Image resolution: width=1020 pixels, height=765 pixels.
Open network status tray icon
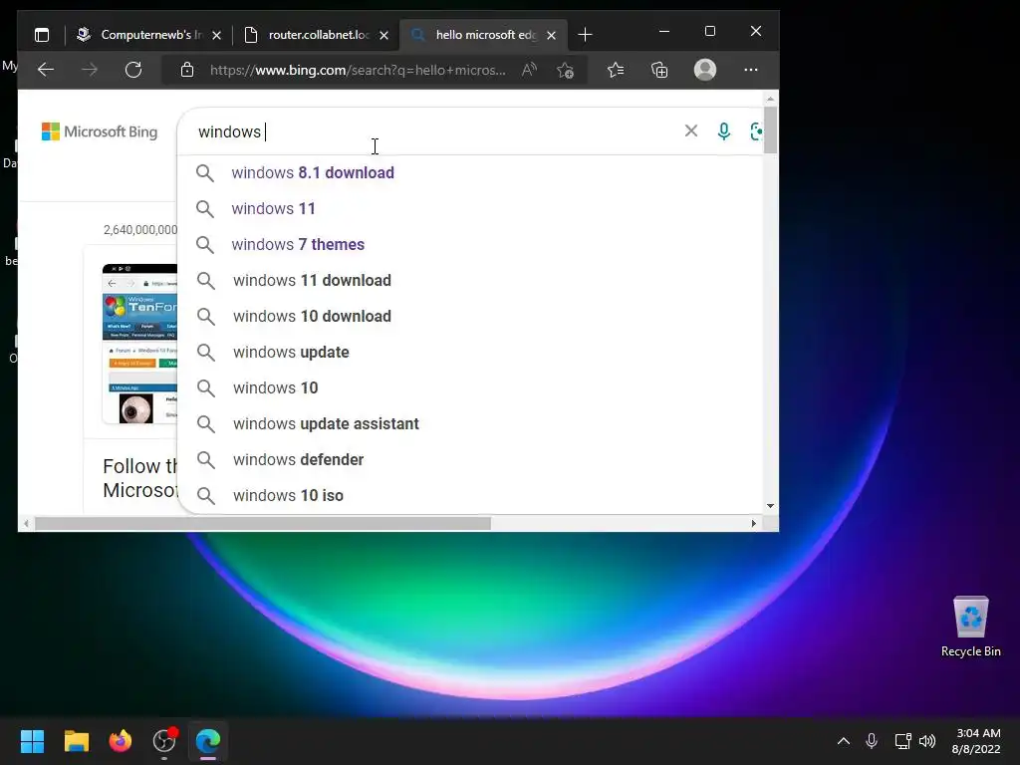902,741
